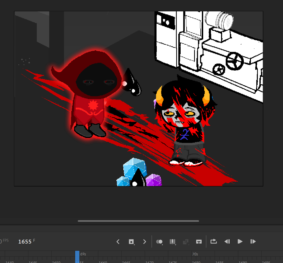Go to the next keyframe arrow
This screenshot has width=283, height=263.
tap(145, 242)
